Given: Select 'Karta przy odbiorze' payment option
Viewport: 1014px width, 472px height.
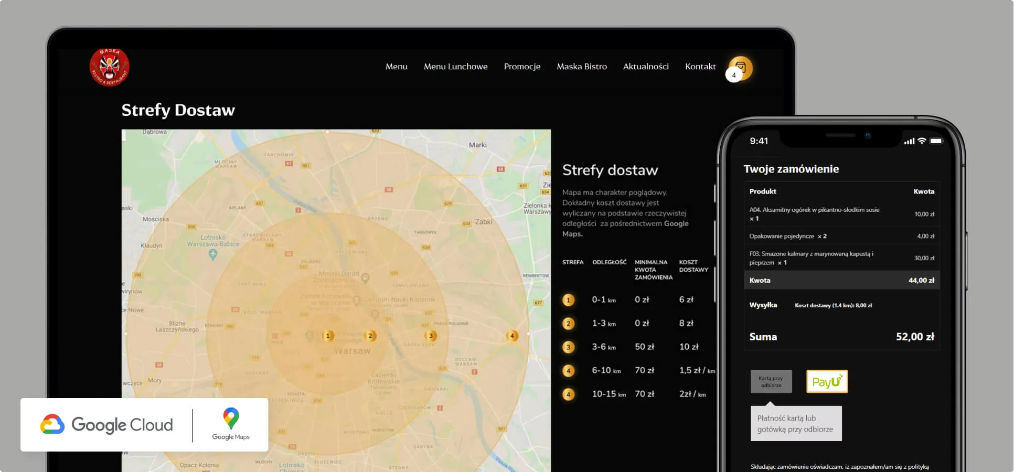Looking at the screenshot, I should (x=771, y=381).
